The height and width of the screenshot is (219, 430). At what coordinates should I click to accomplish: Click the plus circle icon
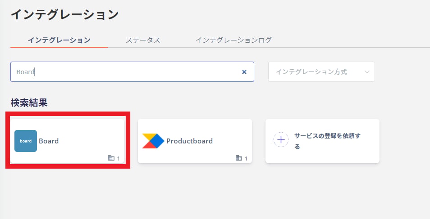tap(281, 140)
